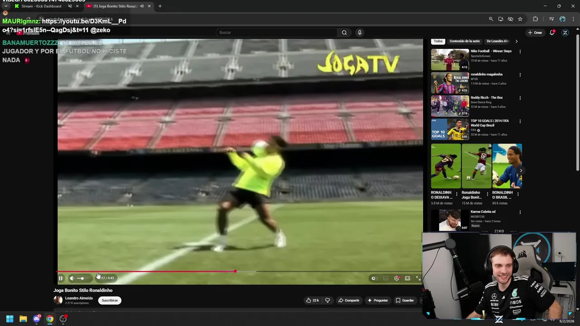Screen dimensions: 580x326
Task: Open options for Karma Cobrita xd video
Action: pos(520,212)
